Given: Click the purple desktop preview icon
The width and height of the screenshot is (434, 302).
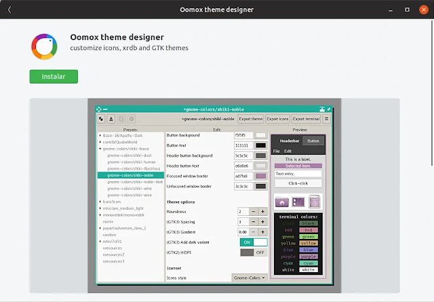Looking at the screenshot, I should [x=298, y=202].
